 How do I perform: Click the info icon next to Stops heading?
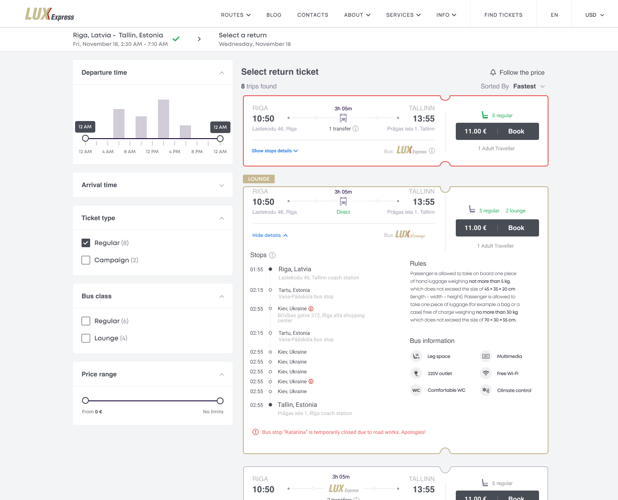coord(272,255)
